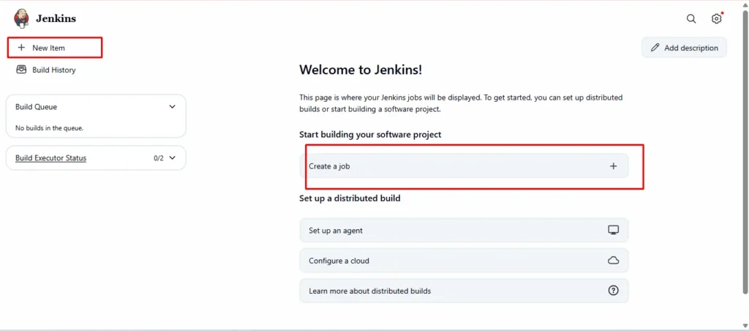Click the cloud icon on Configure a cloud
Image resolution: width=749 pixels, height=331 pixels.
(613, 261)
